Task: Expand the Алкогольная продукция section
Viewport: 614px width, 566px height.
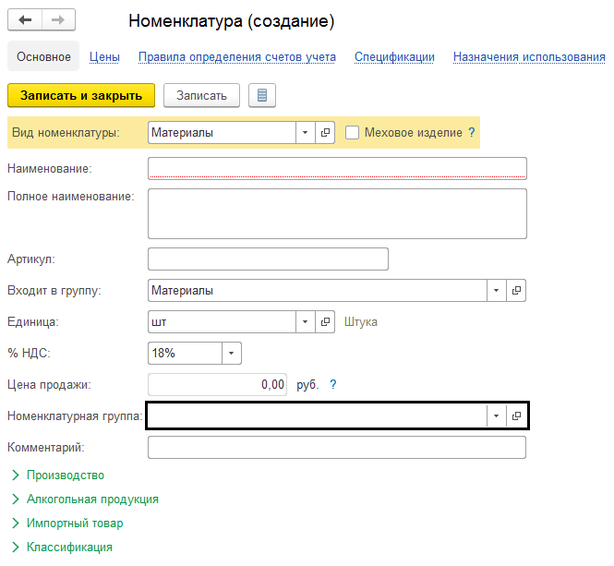Action: [92, 500]
